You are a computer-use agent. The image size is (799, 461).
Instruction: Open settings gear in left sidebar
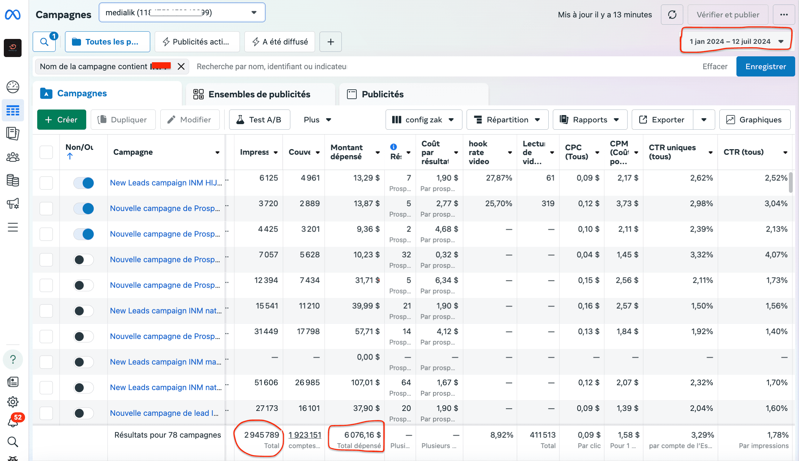13,402
